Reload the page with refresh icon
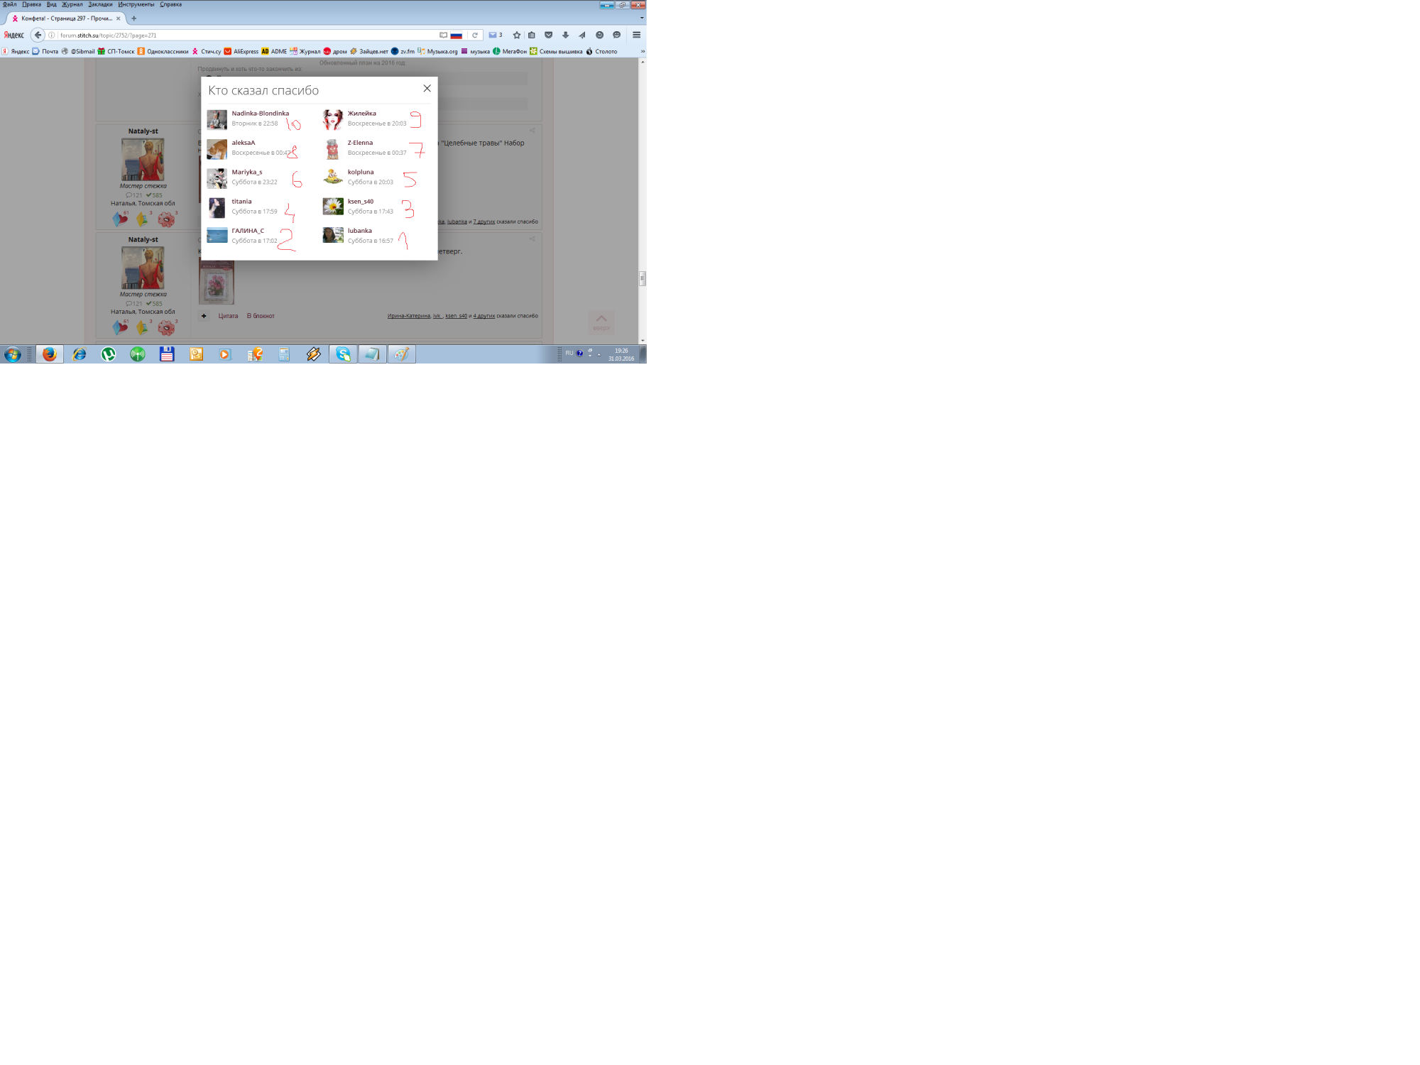 pyautogui.click(x=475, y=35)
